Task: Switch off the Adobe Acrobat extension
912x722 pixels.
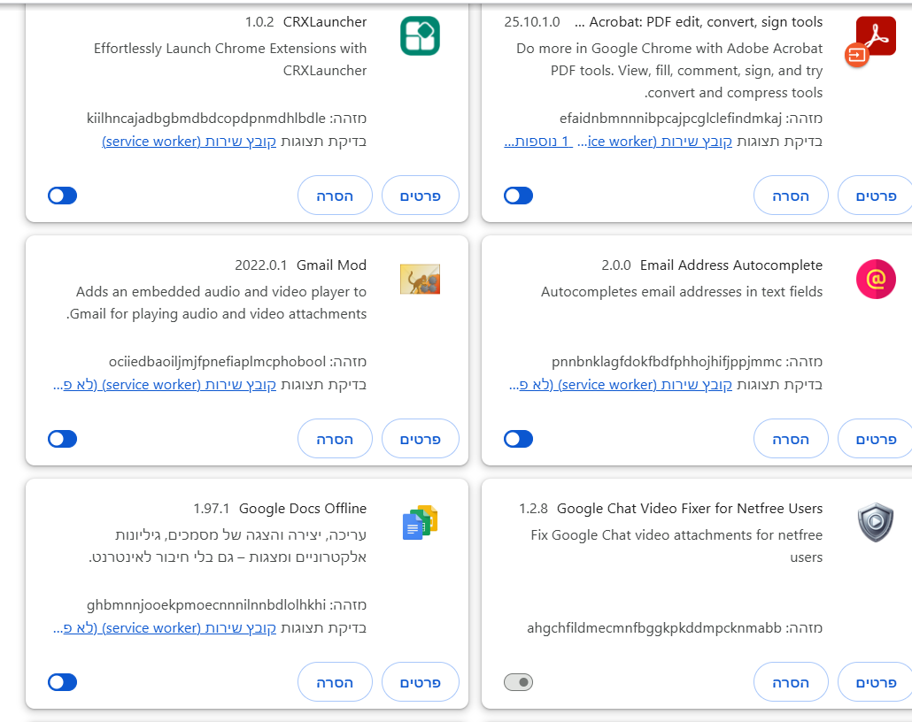Action: (518, 196)
